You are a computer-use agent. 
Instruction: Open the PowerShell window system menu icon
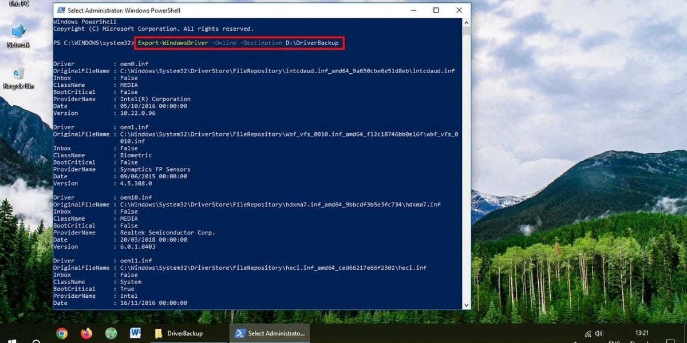point(61,10)
